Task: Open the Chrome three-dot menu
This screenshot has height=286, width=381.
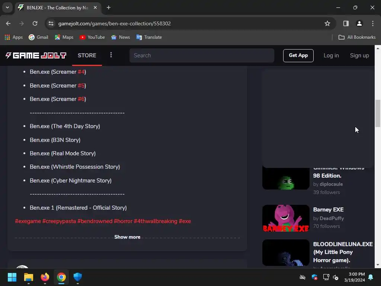Action: pyautogui.click(x=373, y=23)
